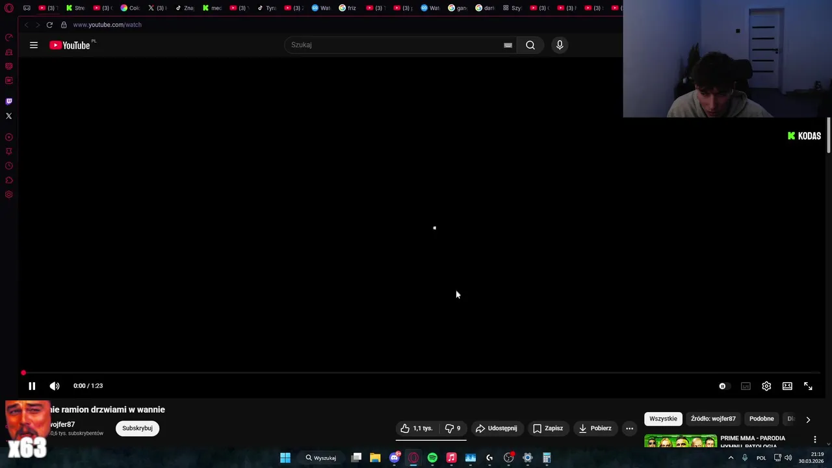Open options for PRIME MMA suggestion

[x=814, y=440]
